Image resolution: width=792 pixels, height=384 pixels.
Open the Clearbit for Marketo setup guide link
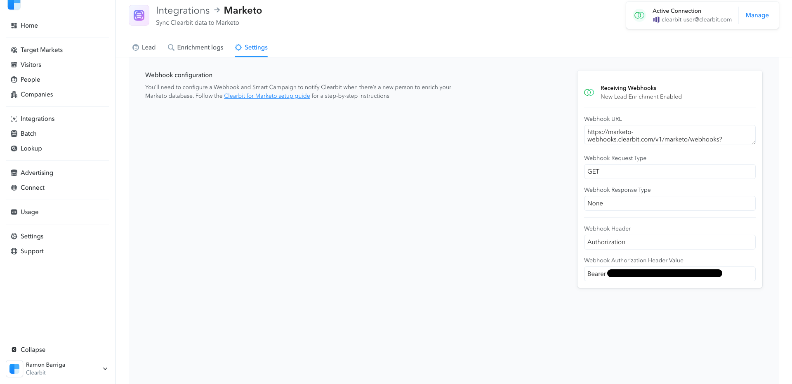tap(267, 96)
